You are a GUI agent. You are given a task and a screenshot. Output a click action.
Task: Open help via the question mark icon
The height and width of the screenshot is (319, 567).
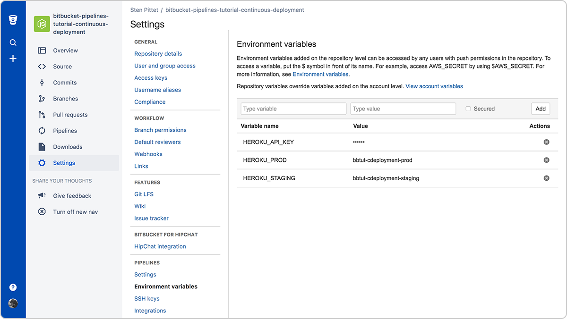(x=13, y=287)
